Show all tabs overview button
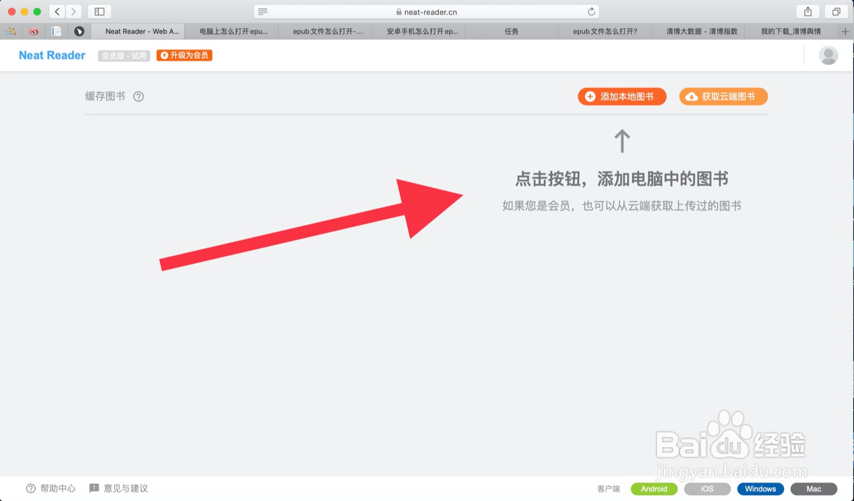Viewport: 854px width, 501px height. tap(836, 11)
